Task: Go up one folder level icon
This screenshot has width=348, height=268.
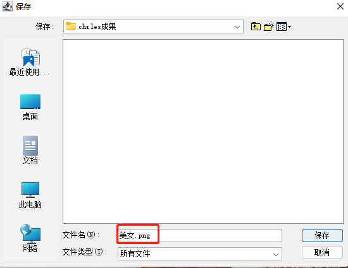Action: pyautogui.click(x=256, y=26)
